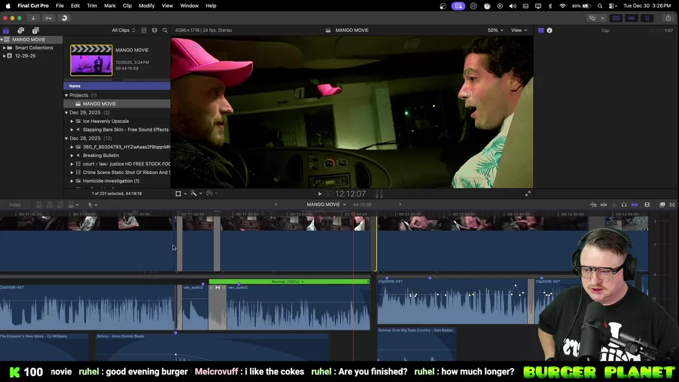Viewport: 679px width, 382px height.
Task: Open the Clip menu
Action: 127,6
